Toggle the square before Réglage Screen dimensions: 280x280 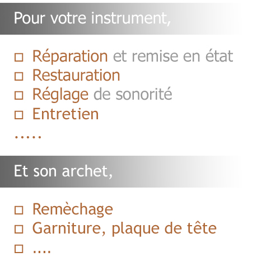click(19, 95)
